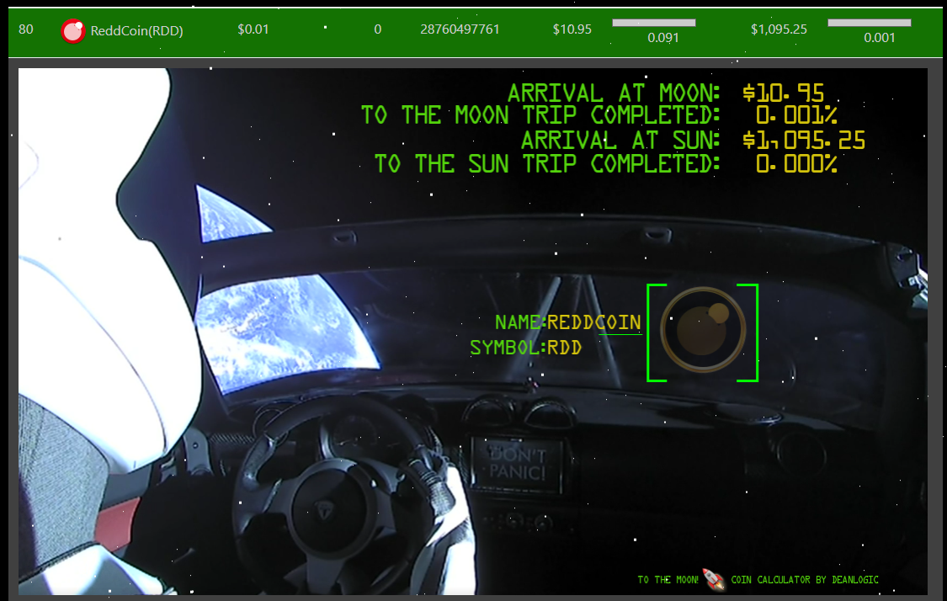The image size is (947, 601).
Task: Click the ReddCoin logo icon in row
Action: [73, 31]
